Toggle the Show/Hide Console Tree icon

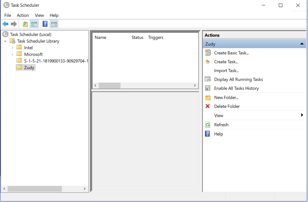(34, 24)
